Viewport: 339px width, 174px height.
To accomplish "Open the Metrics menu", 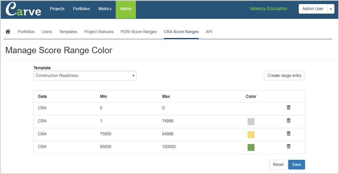I will pyautogui.click(x=105, y=9).
